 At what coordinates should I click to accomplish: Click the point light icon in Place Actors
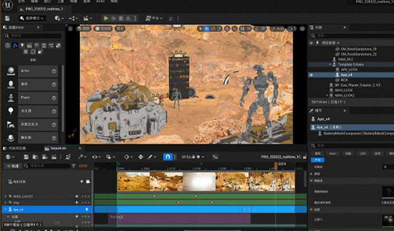11,111
